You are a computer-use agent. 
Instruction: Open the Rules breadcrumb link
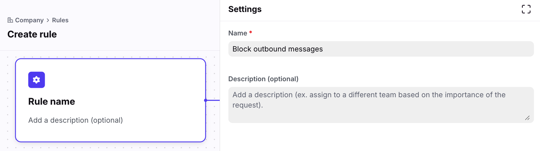point(60,20)
